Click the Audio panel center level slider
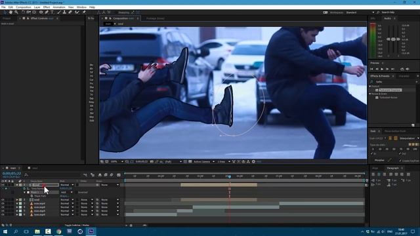420x236 pixels. pos(393,39)
